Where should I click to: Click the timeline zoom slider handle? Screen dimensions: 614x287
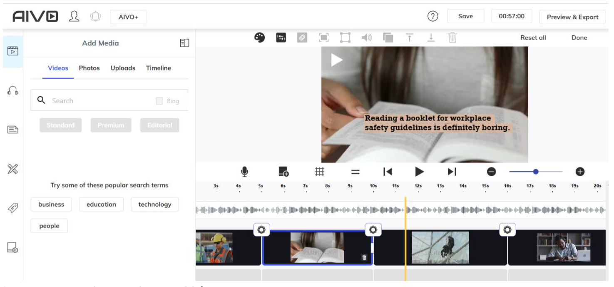click(536, 172)
